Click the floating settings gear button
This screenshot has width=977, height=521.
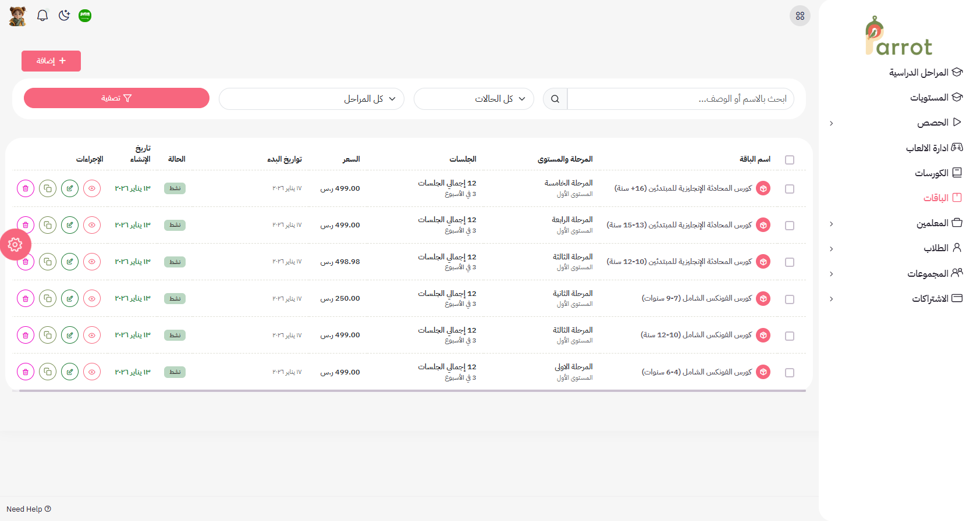[x=15, y=245]
